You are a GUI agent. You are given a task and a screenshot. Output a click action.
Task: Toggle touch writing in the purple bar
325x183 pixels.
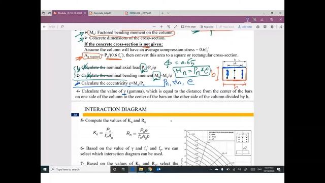[271, 19]
